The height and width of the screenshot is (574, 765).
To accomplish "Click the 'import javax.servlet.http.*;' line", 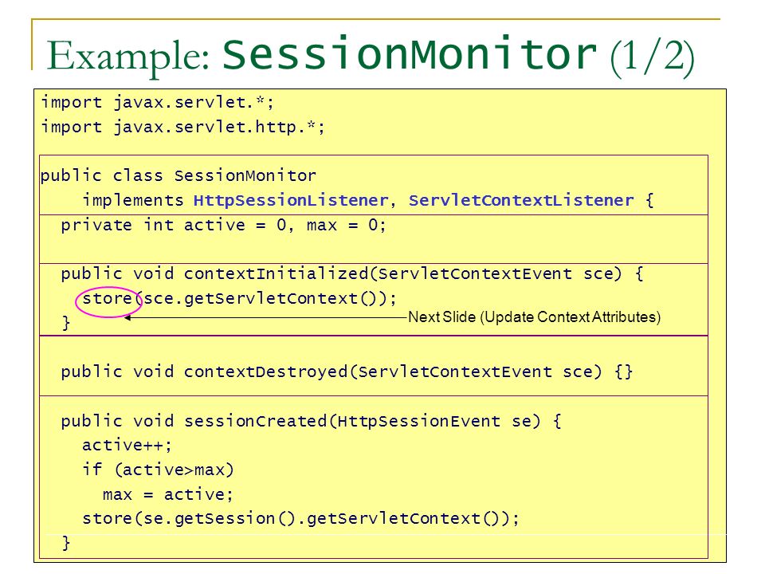I will click(x=183, y=127).
